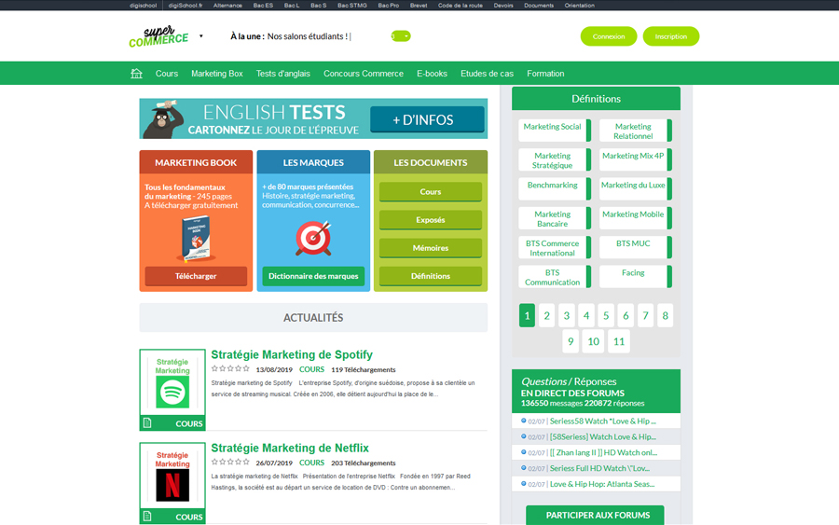Screen dimensions: 839x525
Task: Click the target icon under Les Marques
Action: pyautogui.click(x=313, y=239)
